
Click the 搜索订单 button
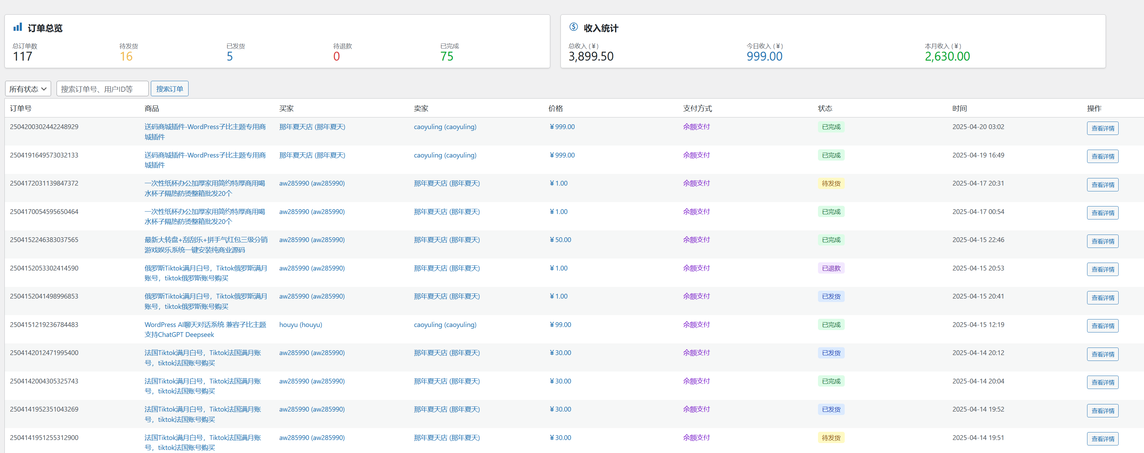(x=170, y=89)
